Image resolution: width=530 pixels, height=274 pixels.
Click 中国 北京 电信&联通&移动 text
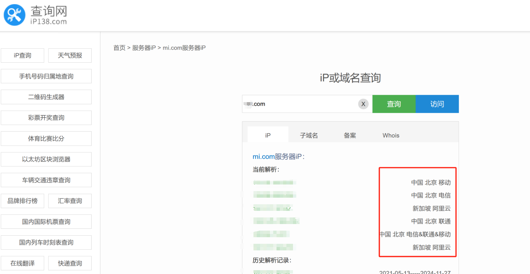(x=415, y=234)
